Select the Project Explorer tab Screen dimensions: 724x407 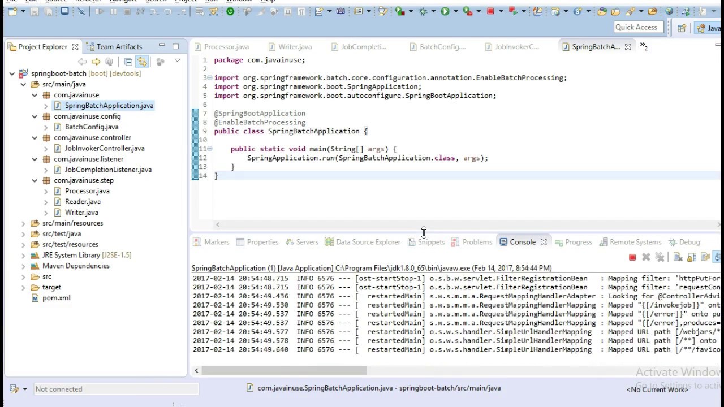pos(42,47)
